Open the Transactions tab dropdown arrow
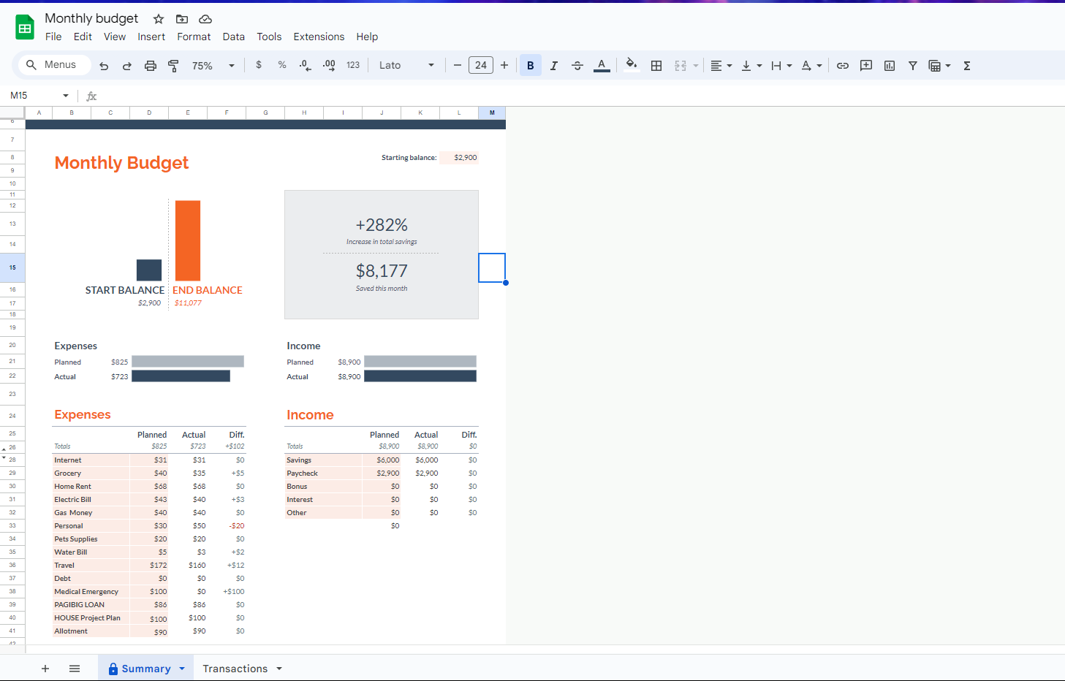Image resolution: width=1065 pixels, height=681 pixels. [x=279, y=669]
